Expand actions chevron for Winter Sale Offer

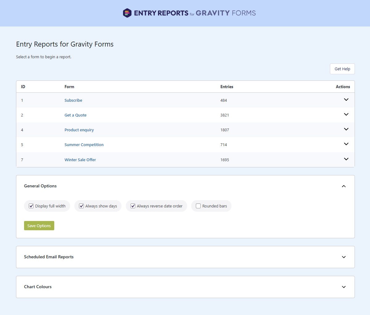point(346,159)
